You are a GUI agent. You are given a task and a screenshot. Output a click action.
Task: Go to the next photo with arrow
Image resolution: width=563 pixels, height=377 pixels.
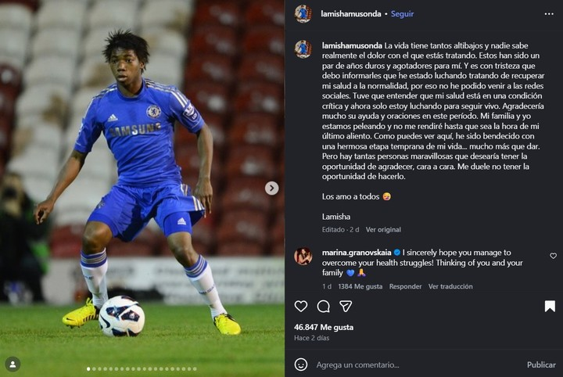(x=272, y=188)
